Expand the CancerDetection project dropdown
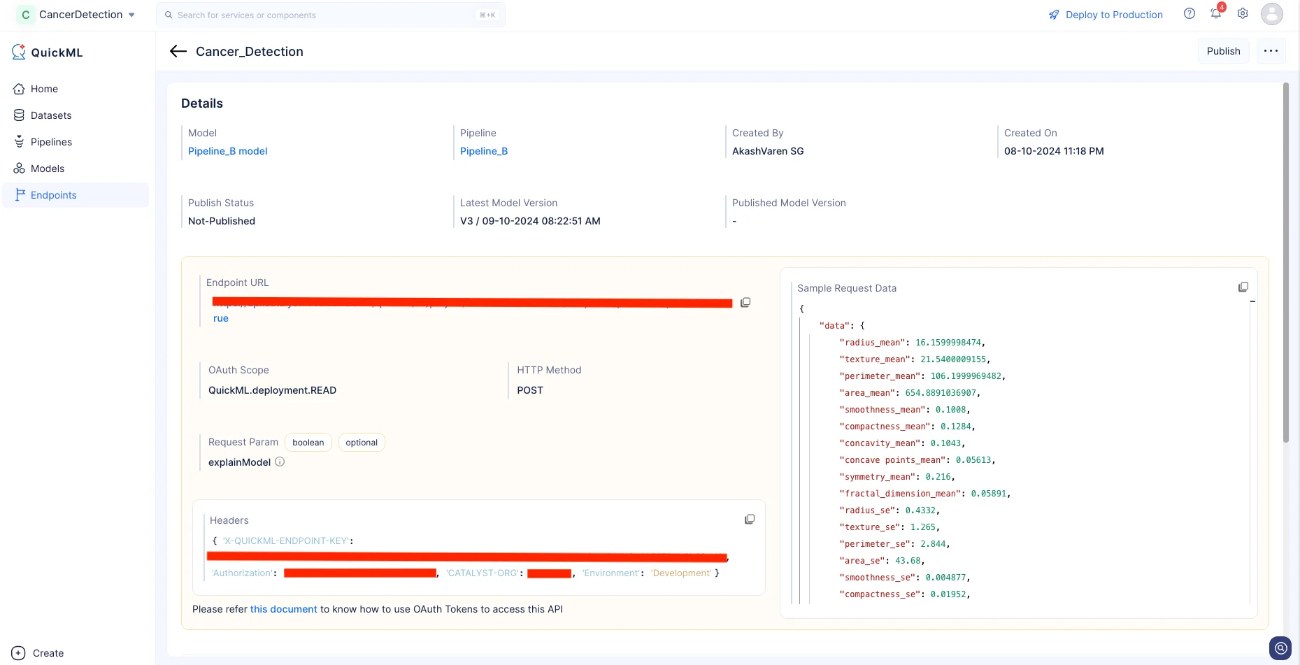Screen dimensions: 1300x665 131,15
